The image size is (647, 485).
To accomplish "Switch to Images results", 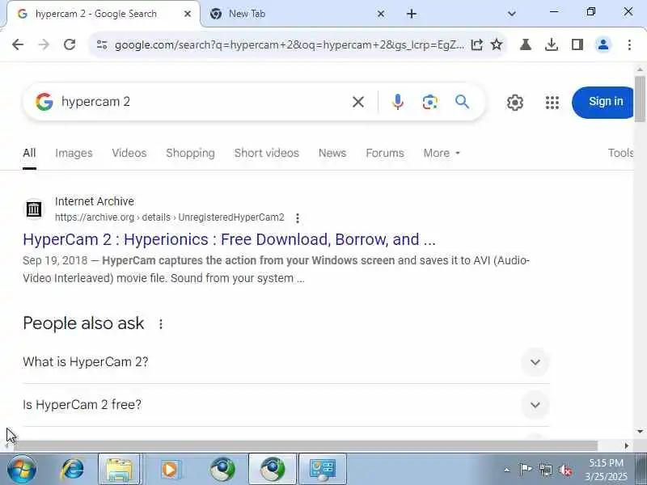I will 74,153.
